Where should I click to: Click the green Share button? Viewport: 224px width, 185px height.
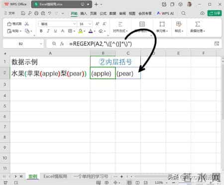coord(215,13)
